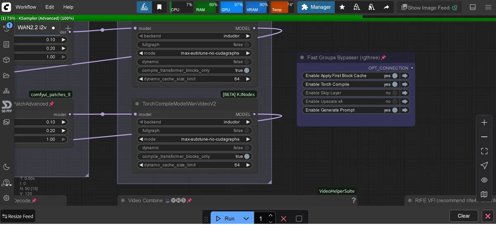Jump to Apply First Block Cache group arrow
The width and height of the screenshot is (496, 225).
click(405, 76)
